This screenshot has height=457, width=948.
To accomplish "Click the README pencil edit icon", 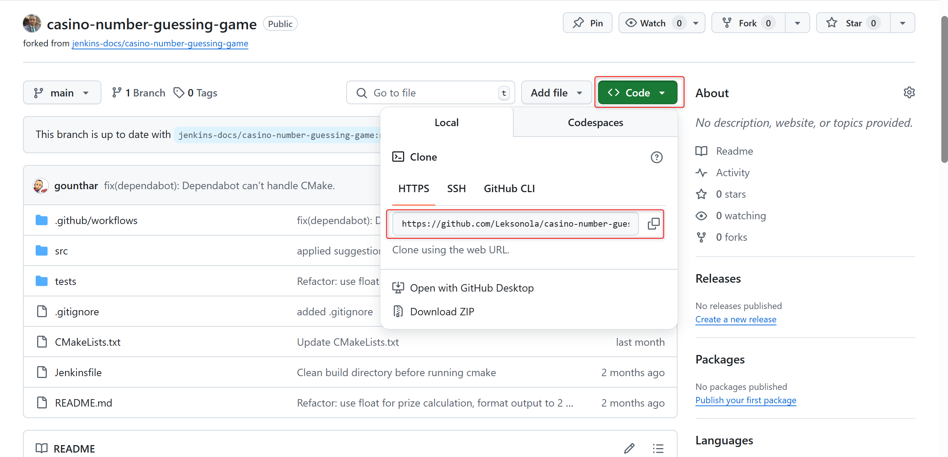I will (x=629, y=448).
